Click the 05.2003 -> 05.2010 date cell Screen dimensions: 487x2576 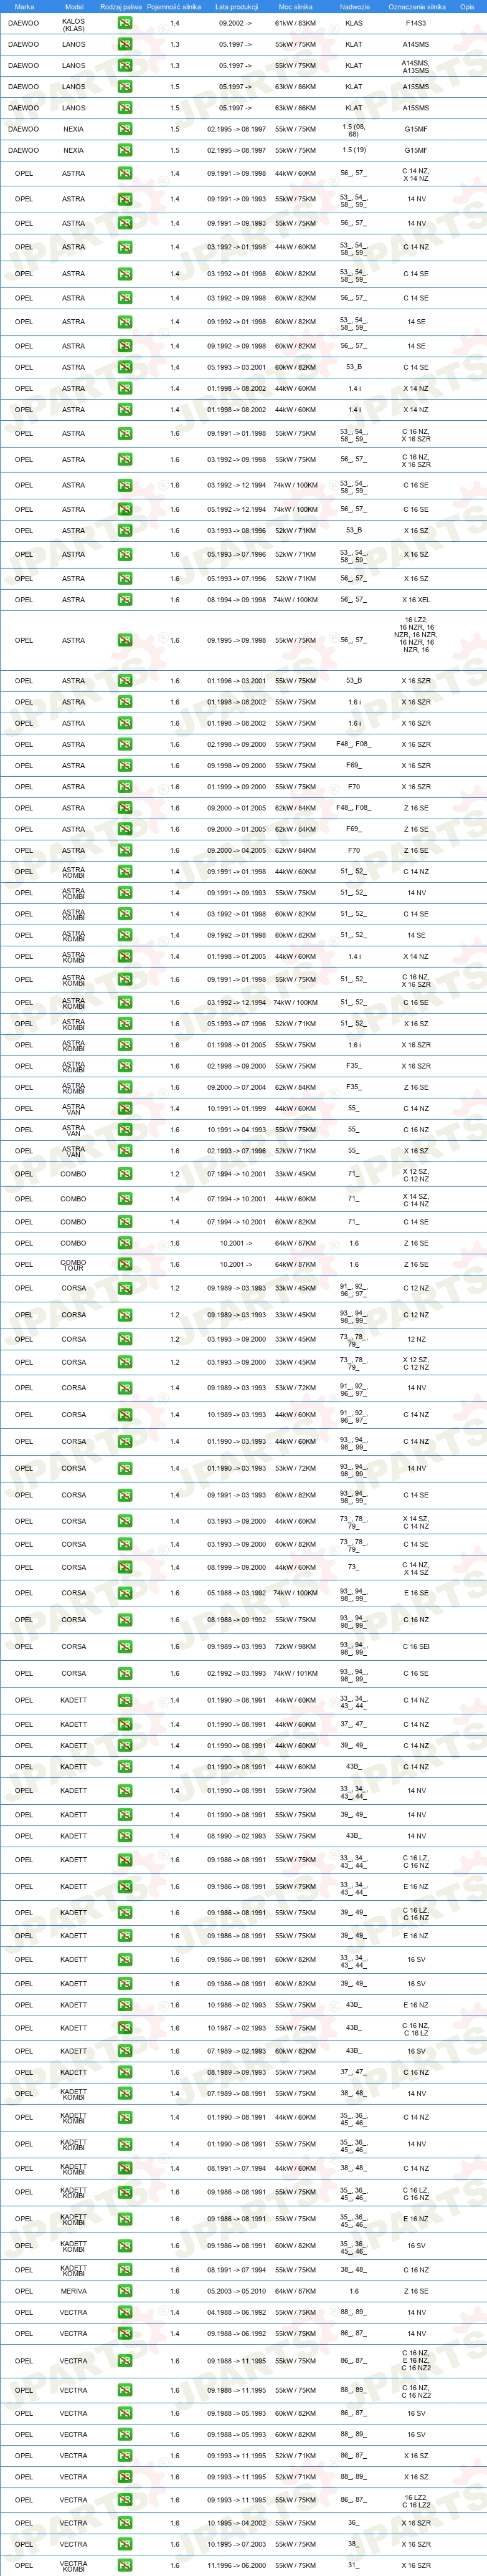[x=237, y=2291]
